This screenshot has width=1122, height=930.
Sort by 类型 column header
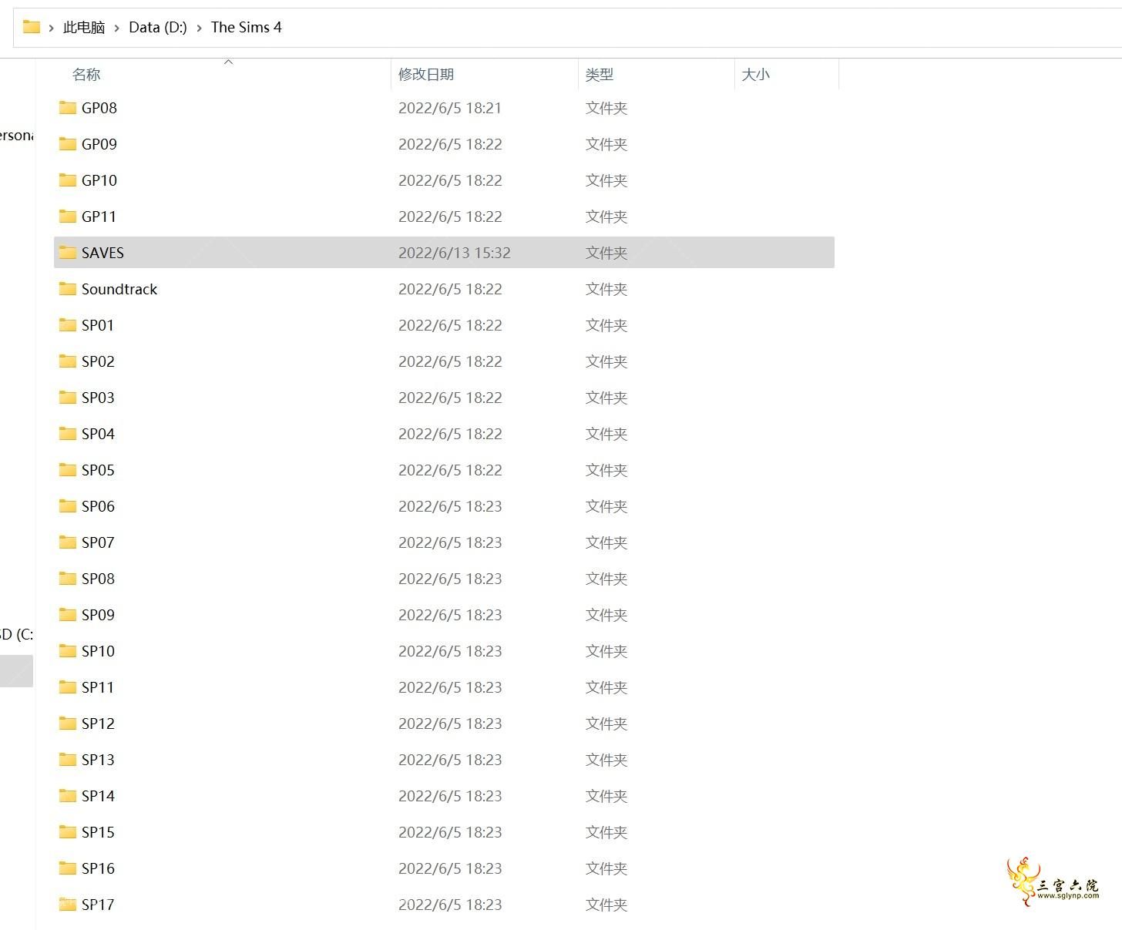(600, 75)
